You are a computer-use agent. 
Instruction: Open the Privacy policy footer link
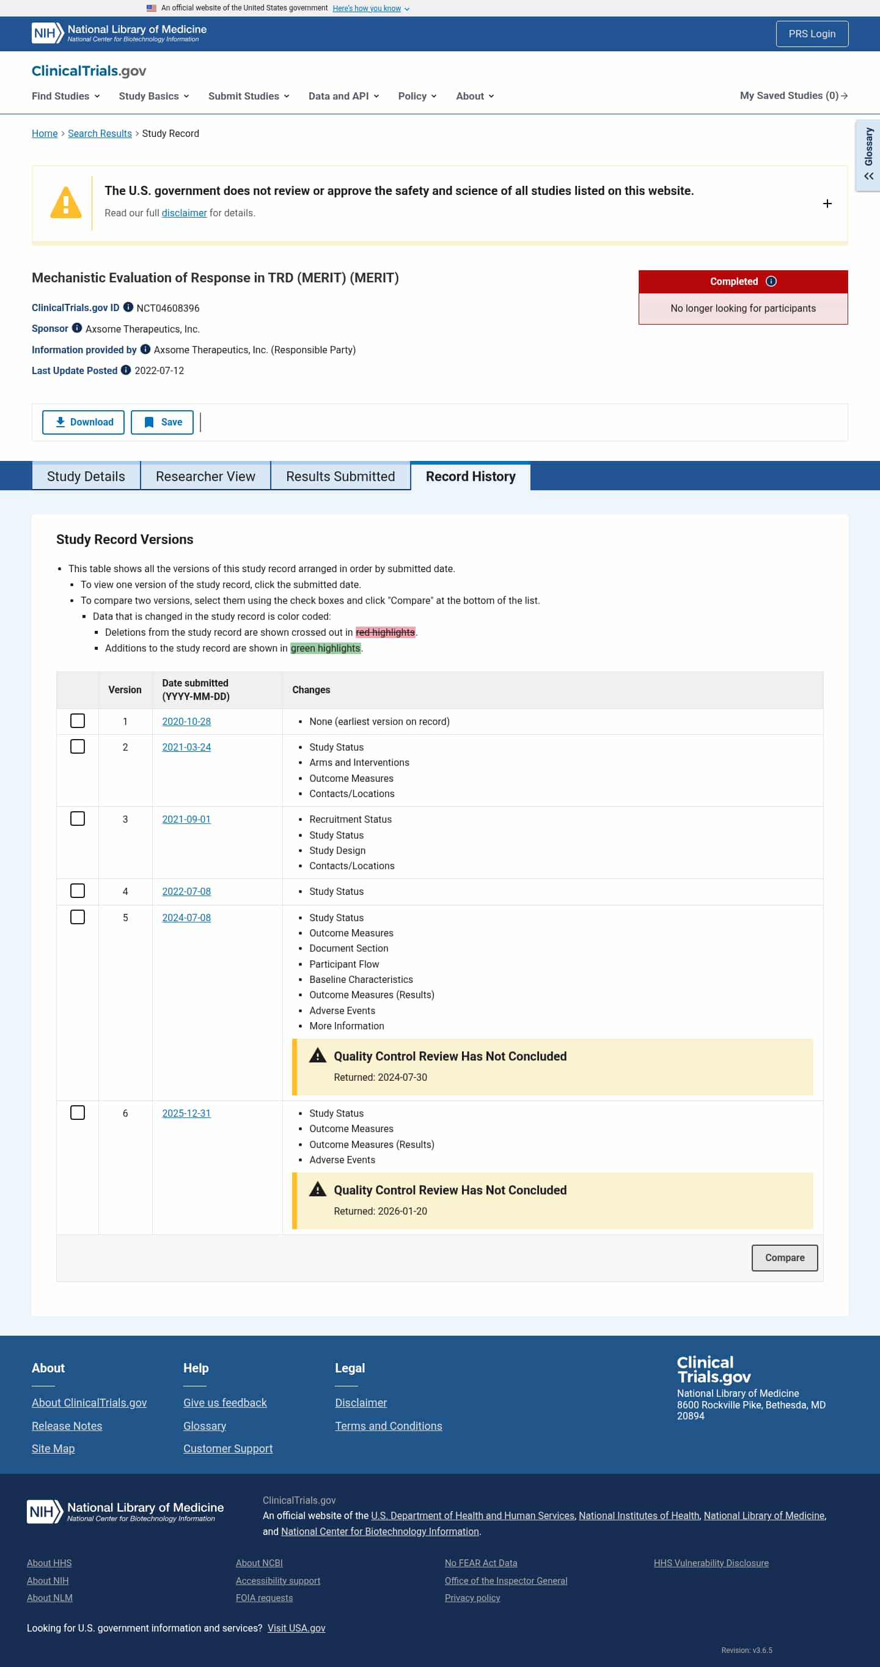coord(472,1598)
